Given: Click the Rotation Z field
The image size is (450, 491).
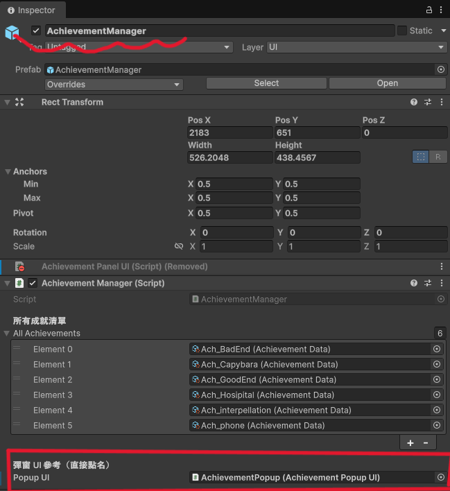Looking at the screenshot, I should click(411, 232).
